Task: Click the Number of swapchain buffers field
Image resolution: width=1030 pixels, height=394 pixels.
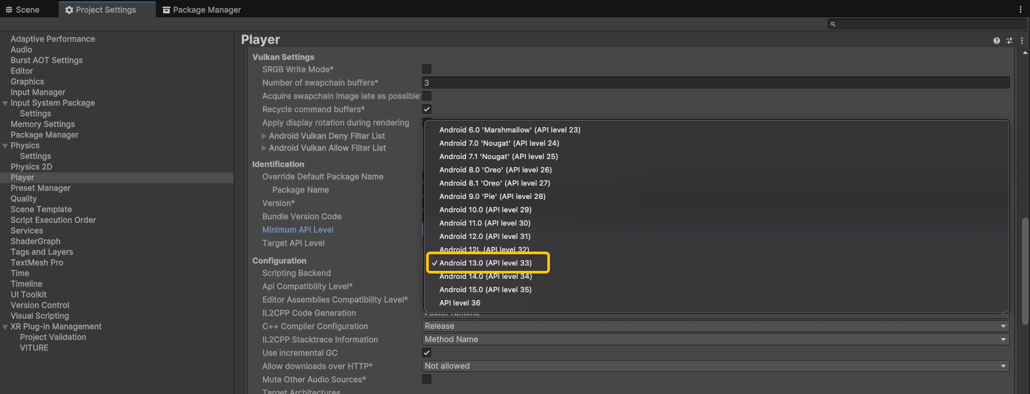Action: pyautogui.click(x=716, y=83)
